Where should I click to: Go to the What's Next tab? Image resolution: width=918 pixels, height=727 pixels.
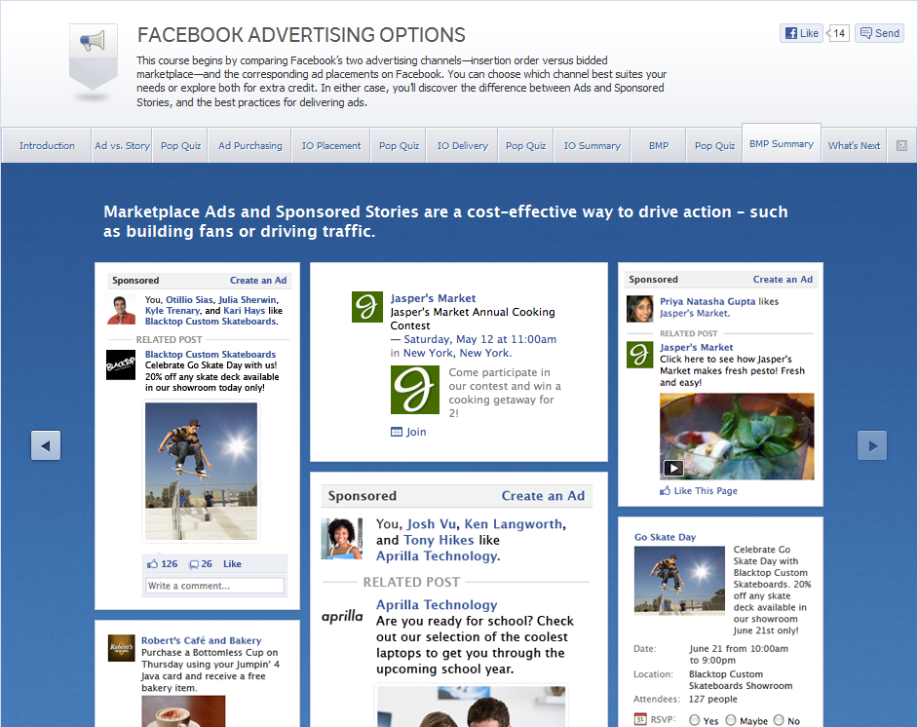pos(854,145)
